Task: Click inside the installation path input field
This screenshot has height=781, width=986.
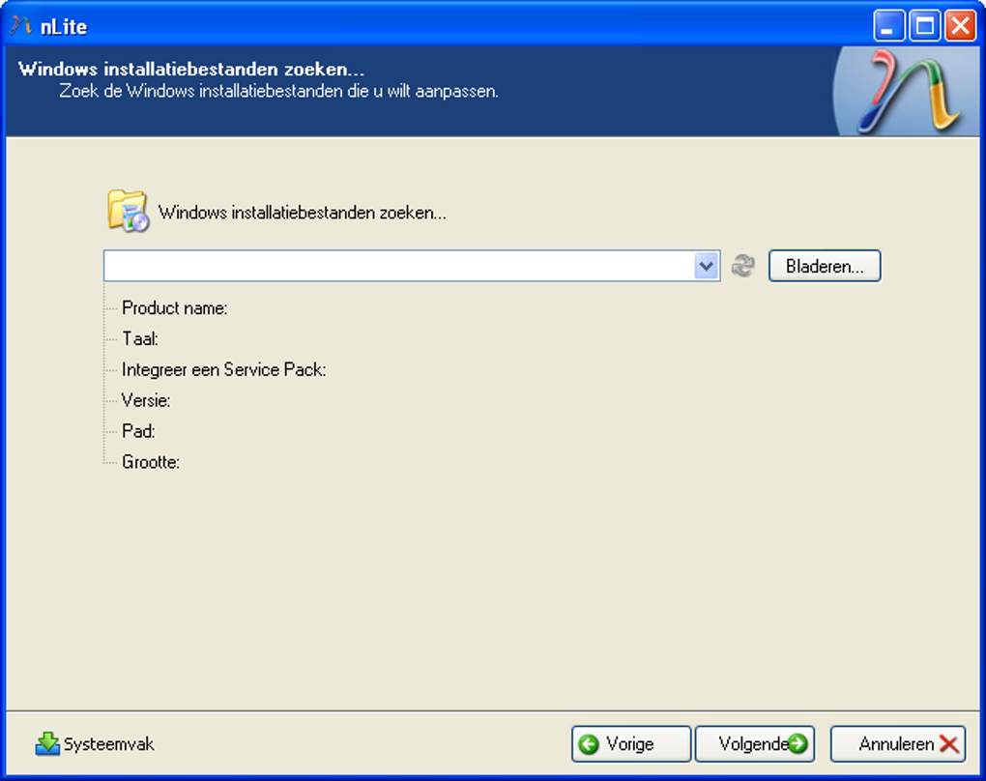Action: click(399, 266)
